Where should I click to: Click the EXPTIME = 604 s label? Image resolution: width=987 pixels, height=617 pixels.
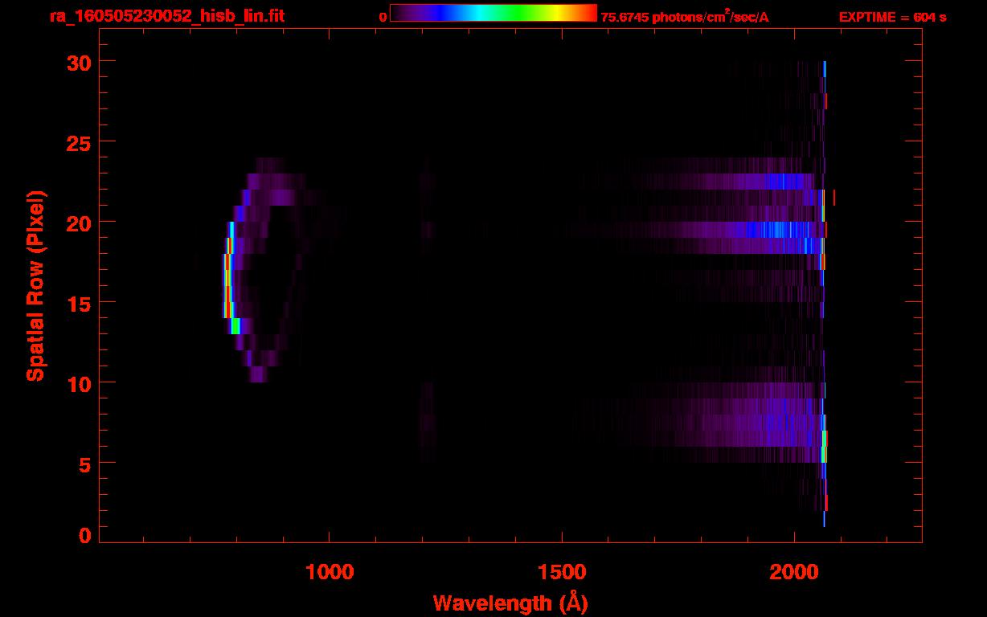pos(892,17)
